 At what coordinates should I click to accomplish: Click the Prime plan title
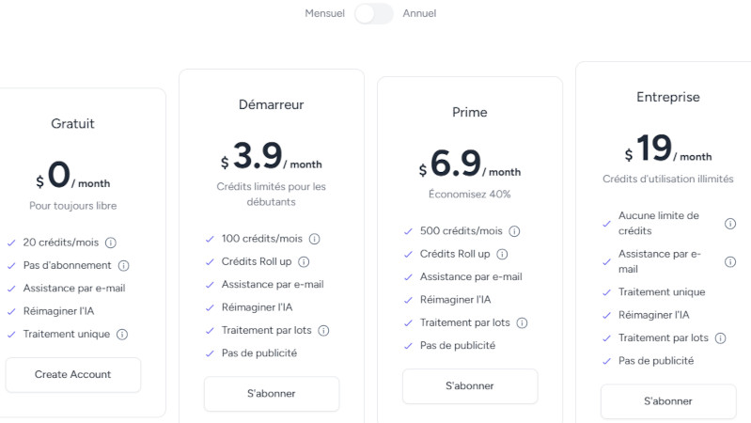click(x=470, y=112)
